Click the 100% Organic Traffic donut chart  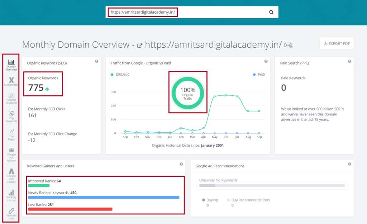click(188, 93)
